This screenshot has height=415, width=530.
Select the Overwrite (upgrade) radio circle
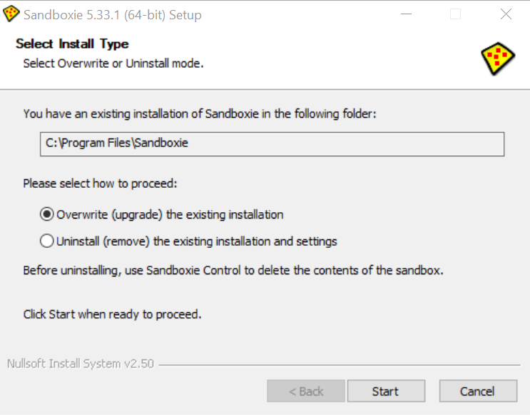(x=46, y=214)
